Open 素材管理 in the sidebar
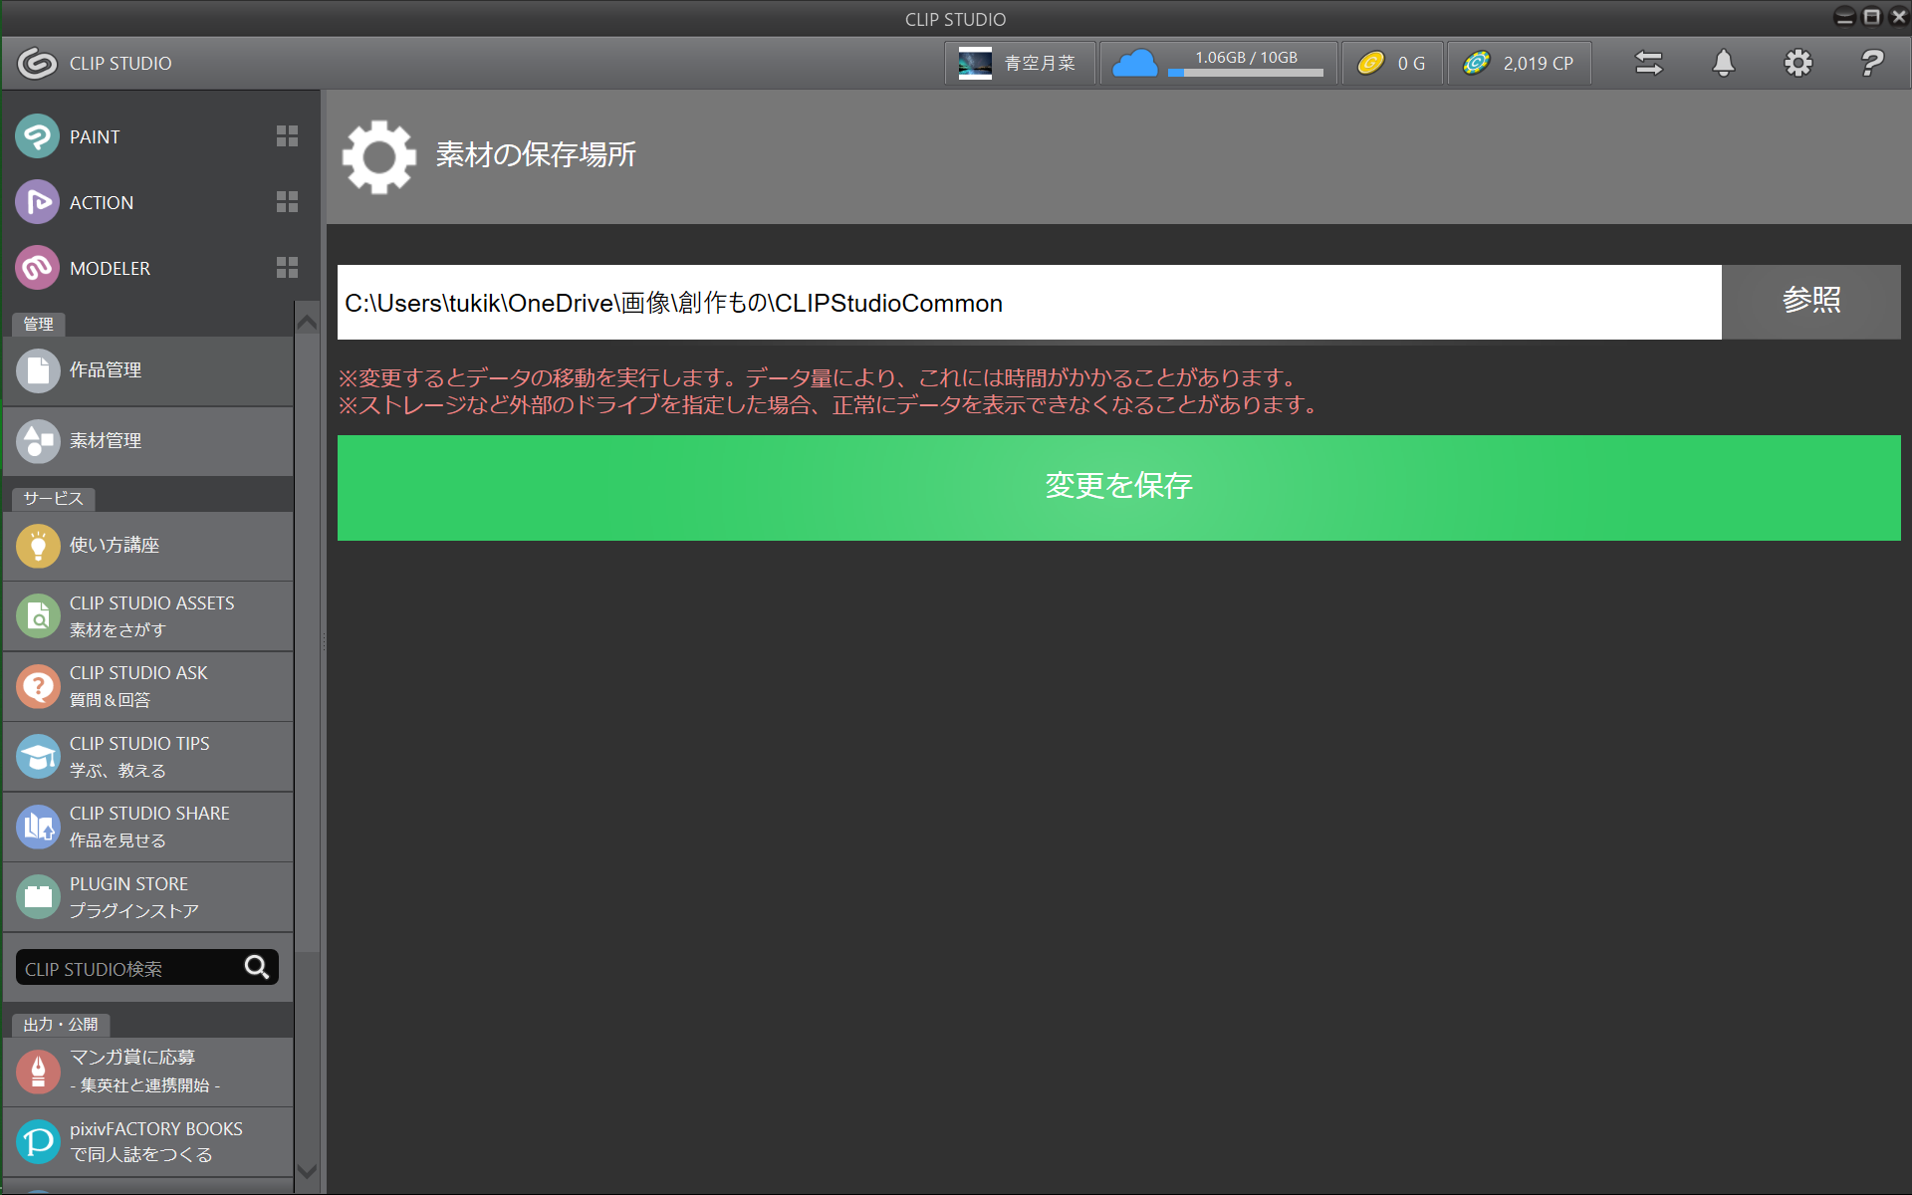This screenshot has width=1912, height=1195. pos(147,440)
